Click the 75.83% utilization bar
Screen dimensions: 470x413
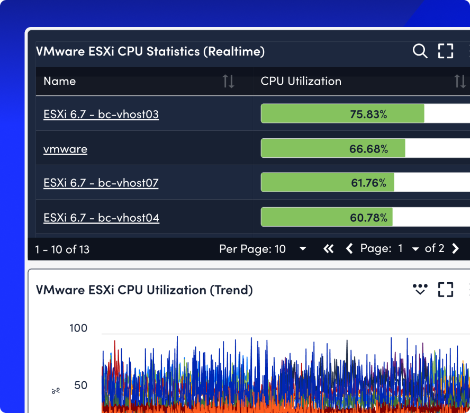365,113
